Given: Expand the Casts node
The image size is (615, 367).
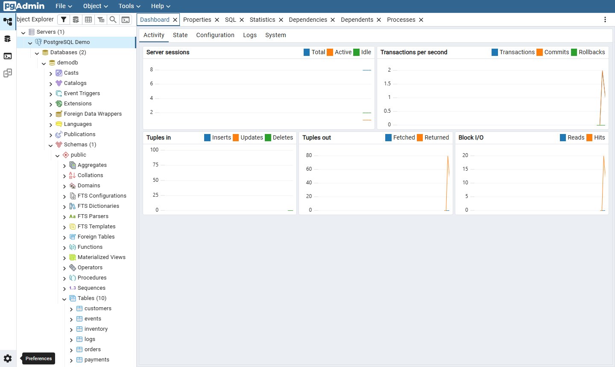Looking at the screenshot, I should tap(50, 73).
